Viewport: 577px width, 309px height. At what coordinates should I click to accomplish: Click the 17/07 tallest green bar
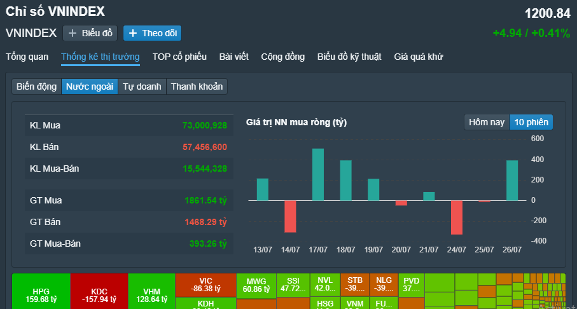[318, 174]
